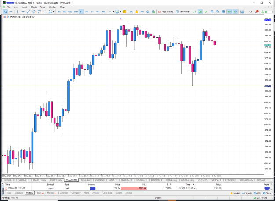Switch to the Journal toolbox tab

click(129, 193)
